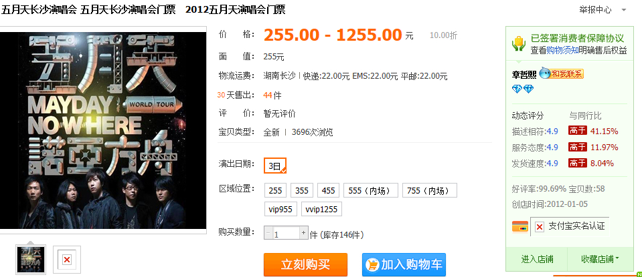
Task: Select the 255 seat area option
Action: tap(276, 190)
